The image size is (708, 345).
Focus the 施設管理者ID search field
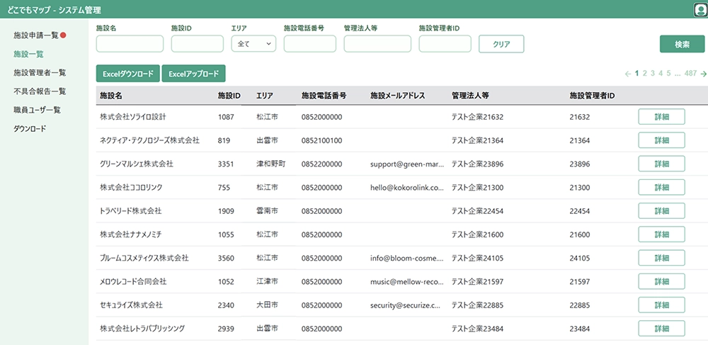445,44
